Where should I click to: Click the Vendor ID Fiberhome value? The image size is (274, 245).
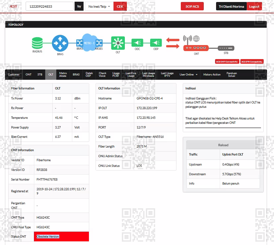point(44,160)
